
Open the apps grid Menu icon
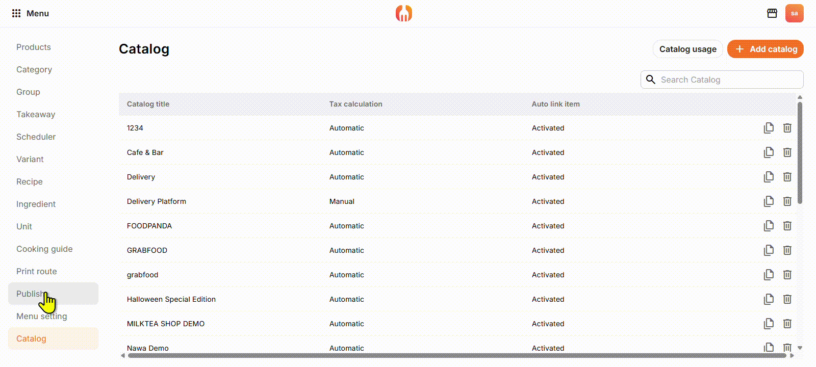tap(16, 13)
